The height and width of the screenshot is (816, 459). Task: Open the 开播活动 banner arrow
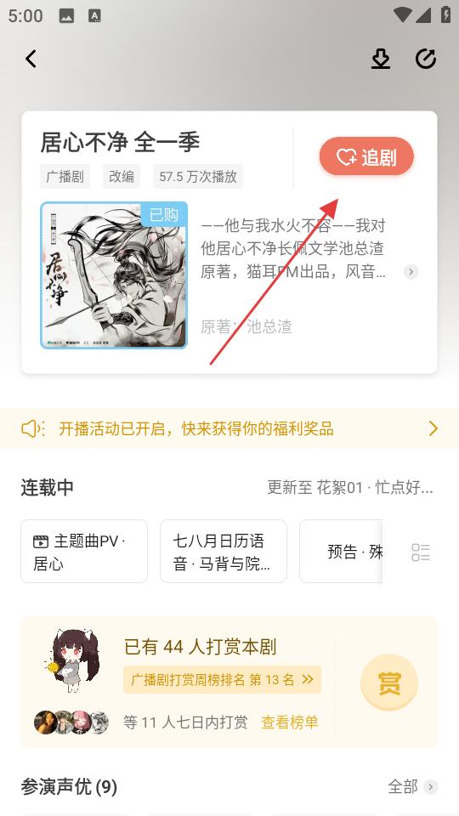point(433,428)
